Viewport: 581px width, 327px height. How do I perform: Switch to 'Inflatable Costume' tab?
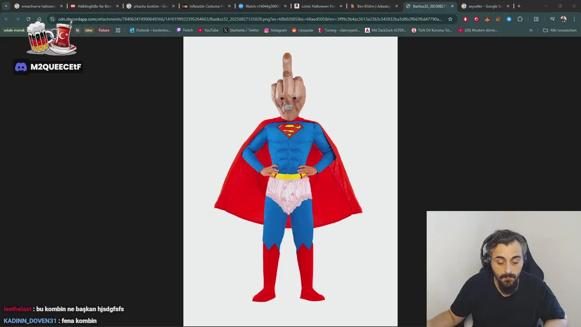[206, 6]
